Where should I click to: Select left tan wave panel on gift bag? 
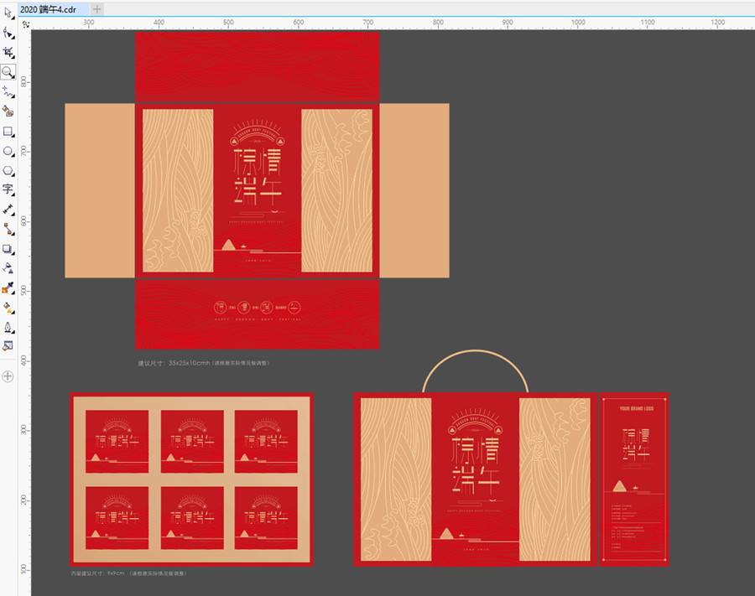pos(396,479)
